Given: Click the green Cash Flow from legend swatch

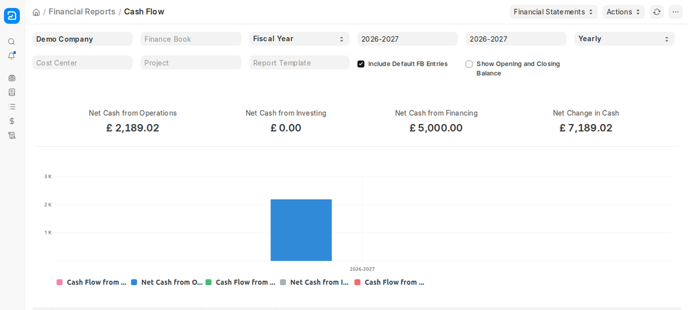Looking at the screenshot, I should tap(208, 282).
